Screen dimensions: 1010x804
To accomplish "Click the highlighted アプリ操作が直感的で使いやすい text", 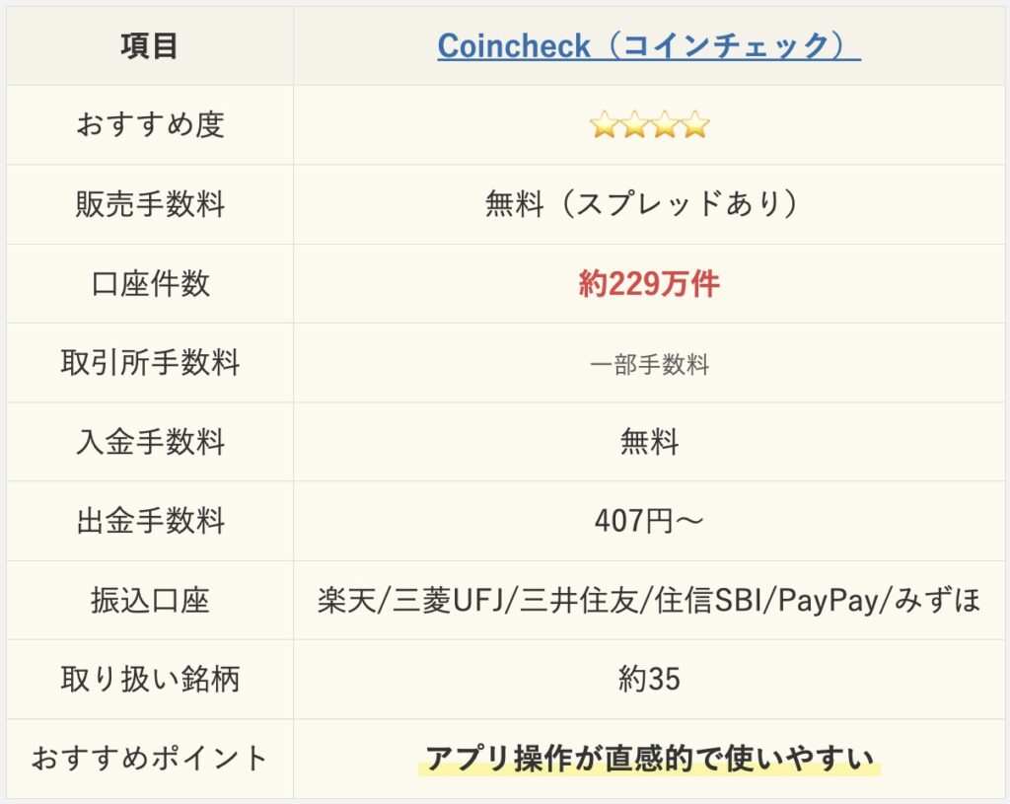I will (x=649, y=759).
